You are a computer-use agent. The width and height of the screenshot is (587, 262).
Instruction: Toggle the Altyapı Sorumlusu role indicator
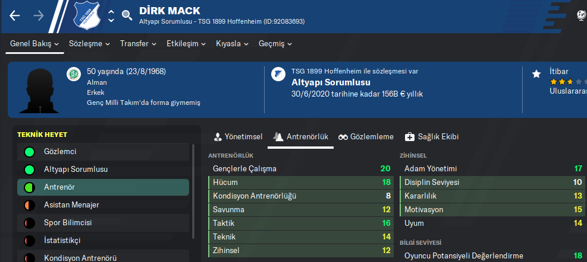29,170
